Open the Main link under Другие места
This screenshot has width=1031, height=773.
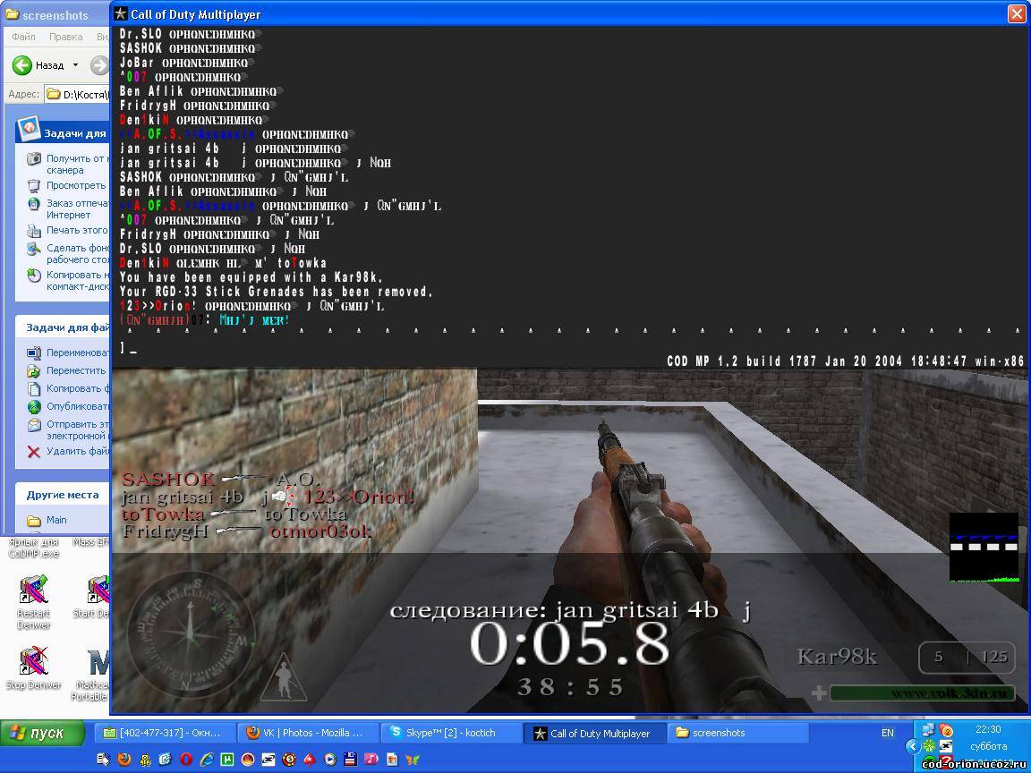pyautogui.click(x=55, y=520)
